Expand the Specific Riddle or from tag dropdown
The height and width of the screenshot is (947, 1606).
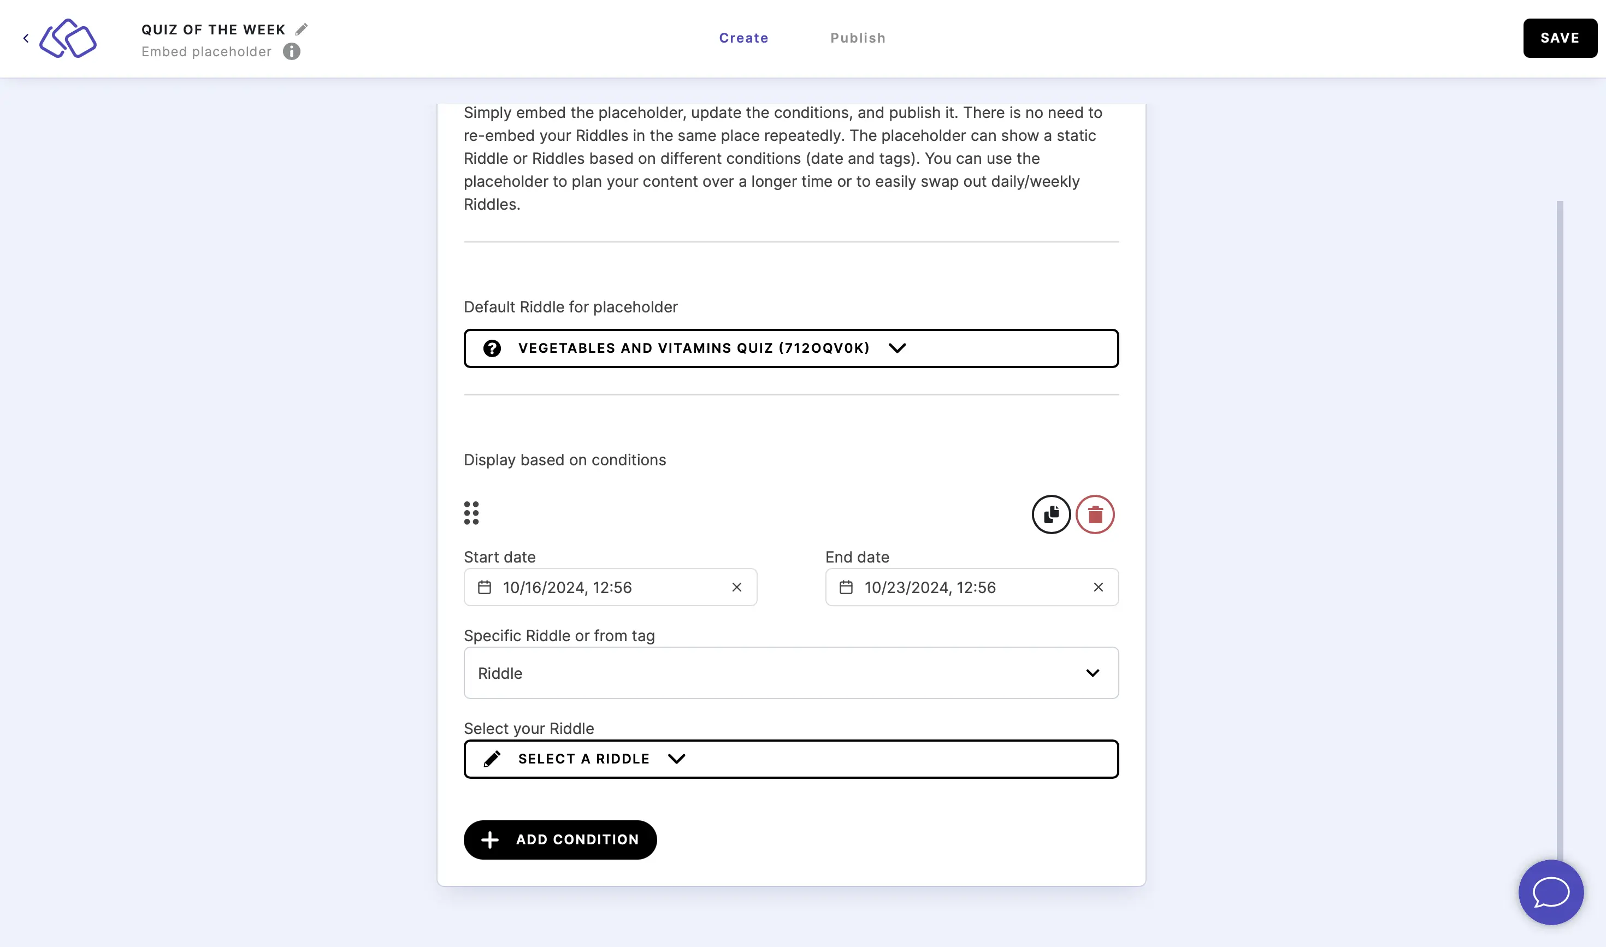click(x=791, y=673)
